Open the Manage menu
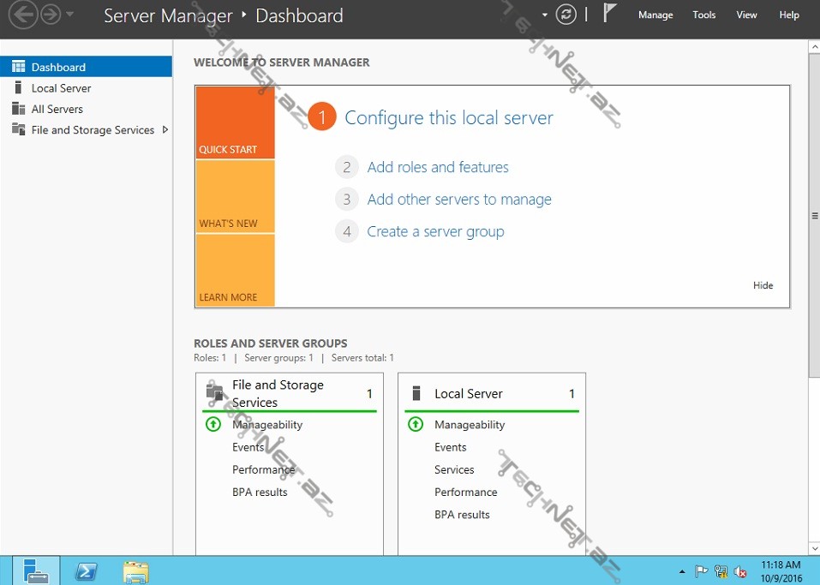Screen dimensions: 820x585 coord(655,15)
